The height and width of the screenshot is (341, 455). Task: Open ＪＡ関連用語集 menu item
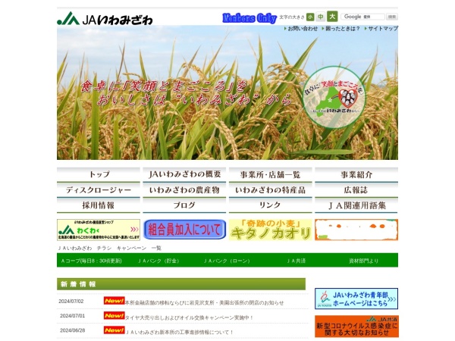356,205
